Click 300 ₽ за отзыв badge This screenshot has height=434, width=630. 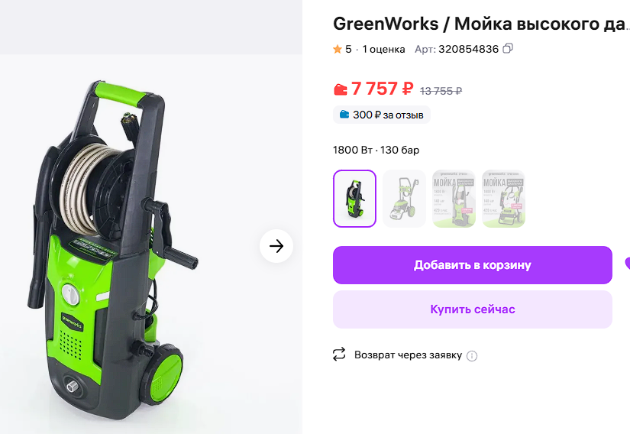click(382, 115)
